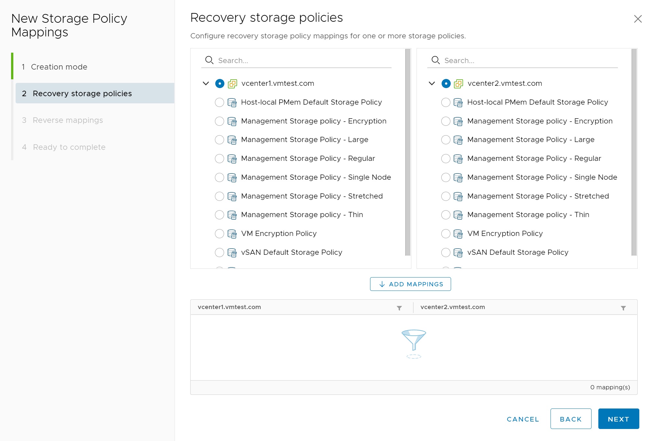
Task: Click left Management Storage policy - Encryption icon
Action: coord(232,121)
